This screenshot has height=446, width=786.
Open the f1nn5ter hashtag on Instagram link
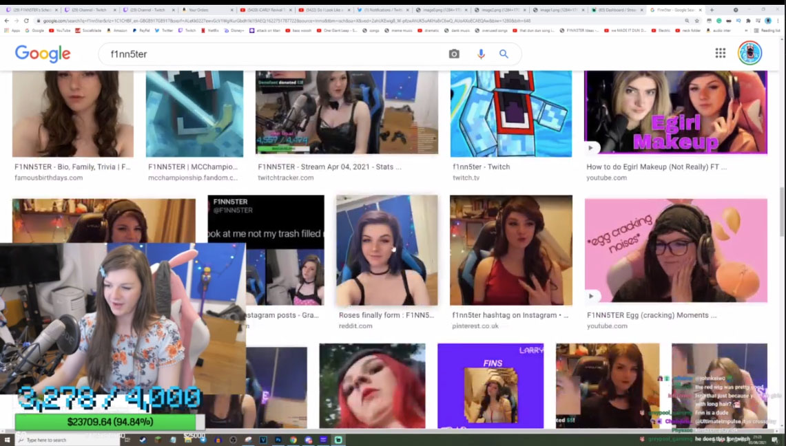point(510,315)
